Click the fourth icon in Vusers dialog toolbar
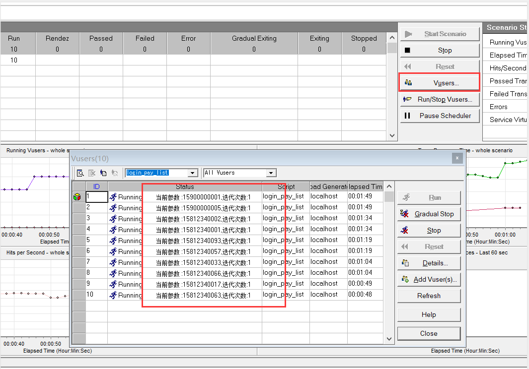The width and height of the screenshot is (529, 369). pos(115,173)
